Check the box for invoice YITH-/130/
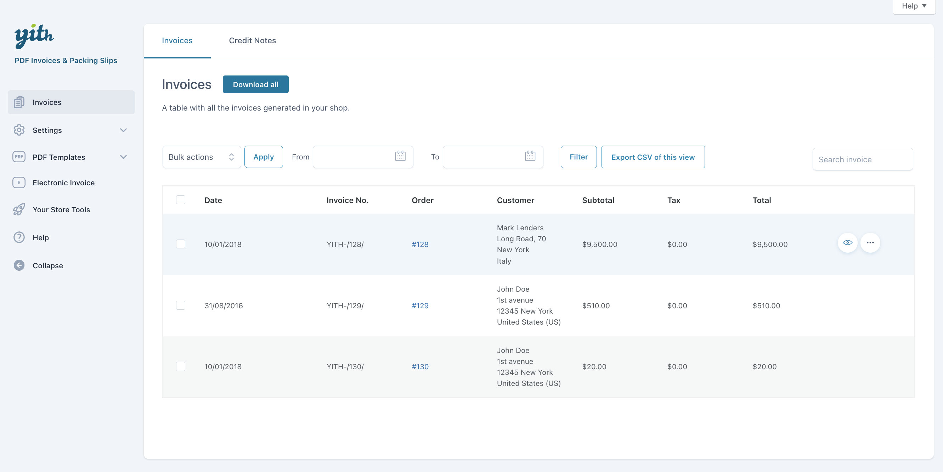The width and height of the screenshot is (943, 472). tap(180, 366)
